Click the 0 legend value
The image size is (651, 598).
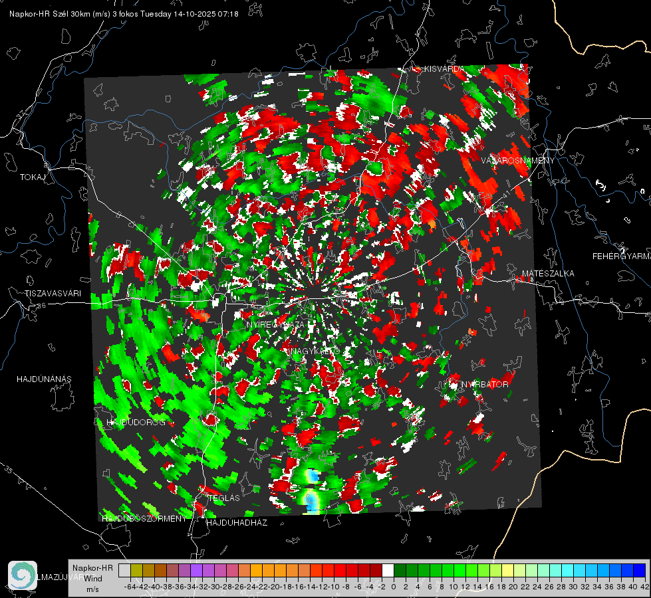[394, 587]
